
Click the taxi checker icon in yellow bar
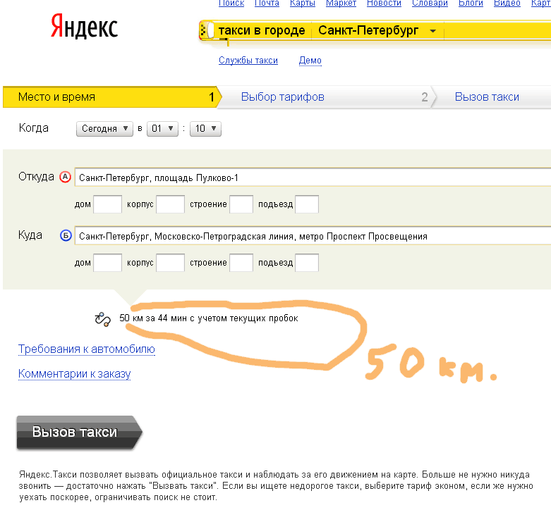click(x=206, y=30)
